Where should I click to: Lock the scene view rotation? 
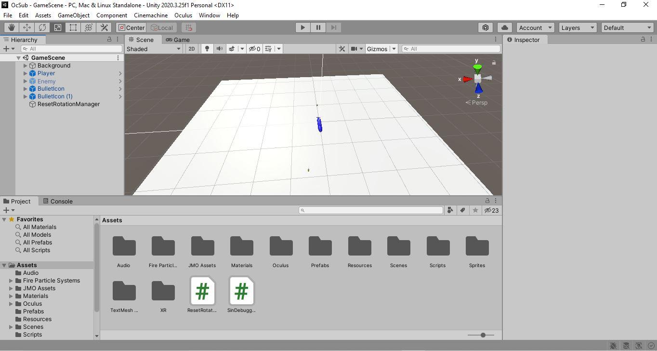click(494, 62)
